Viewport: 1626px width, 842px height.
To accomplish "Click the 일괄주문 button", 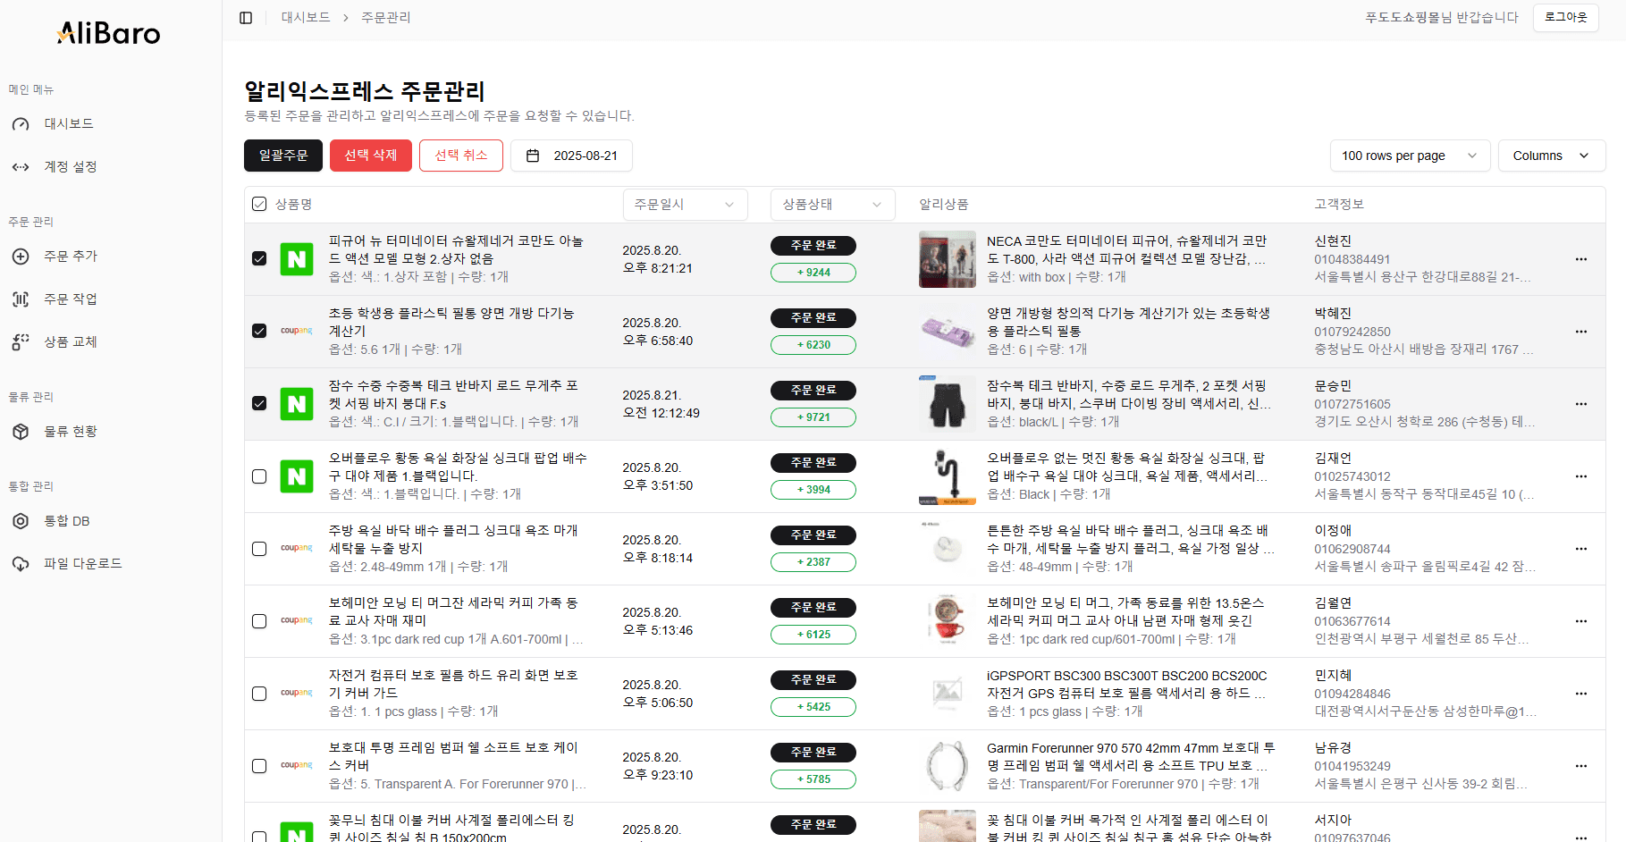I will pos(283,156).
